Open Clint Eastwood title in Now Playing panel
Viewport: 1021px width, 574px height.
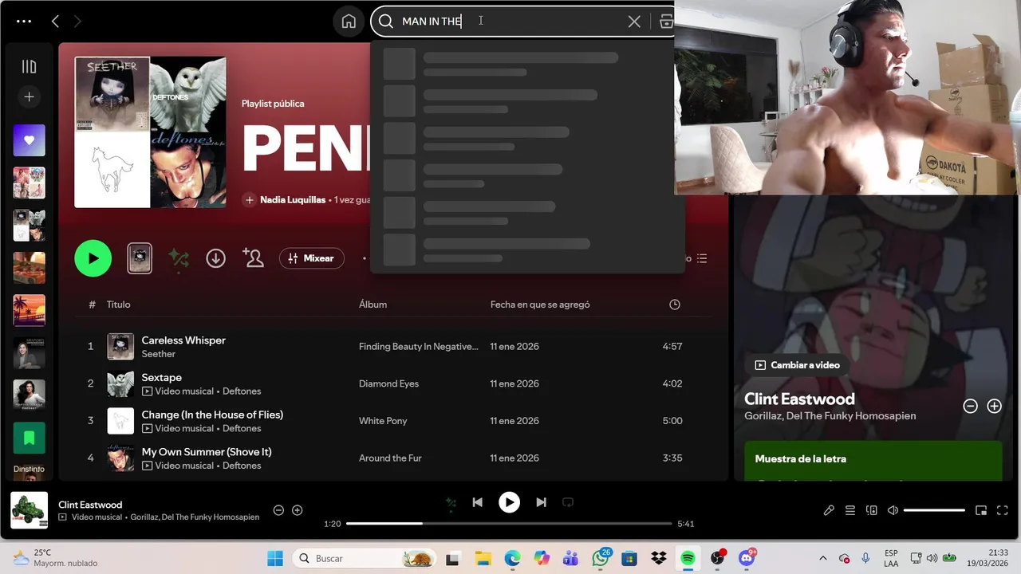[799, 399]
